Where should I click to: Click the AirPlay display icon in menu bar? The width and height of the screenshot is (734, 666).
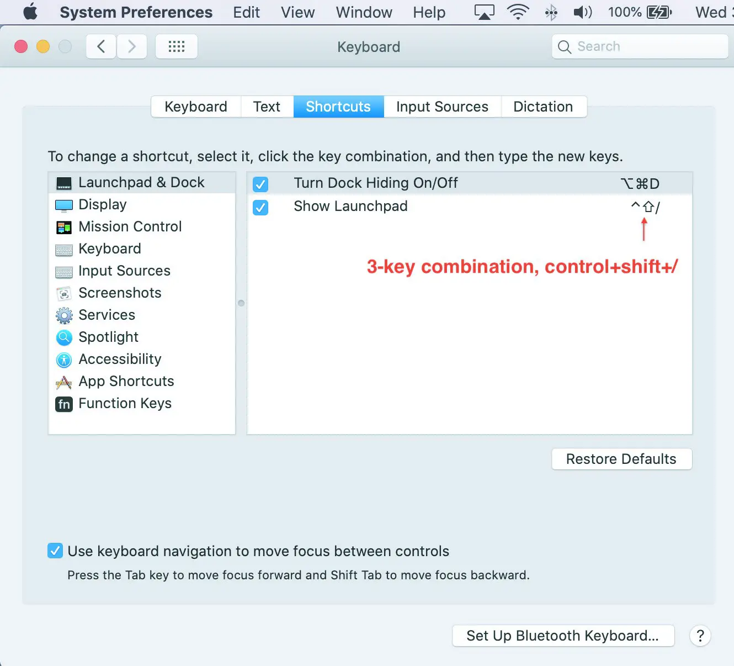point(484,12)
